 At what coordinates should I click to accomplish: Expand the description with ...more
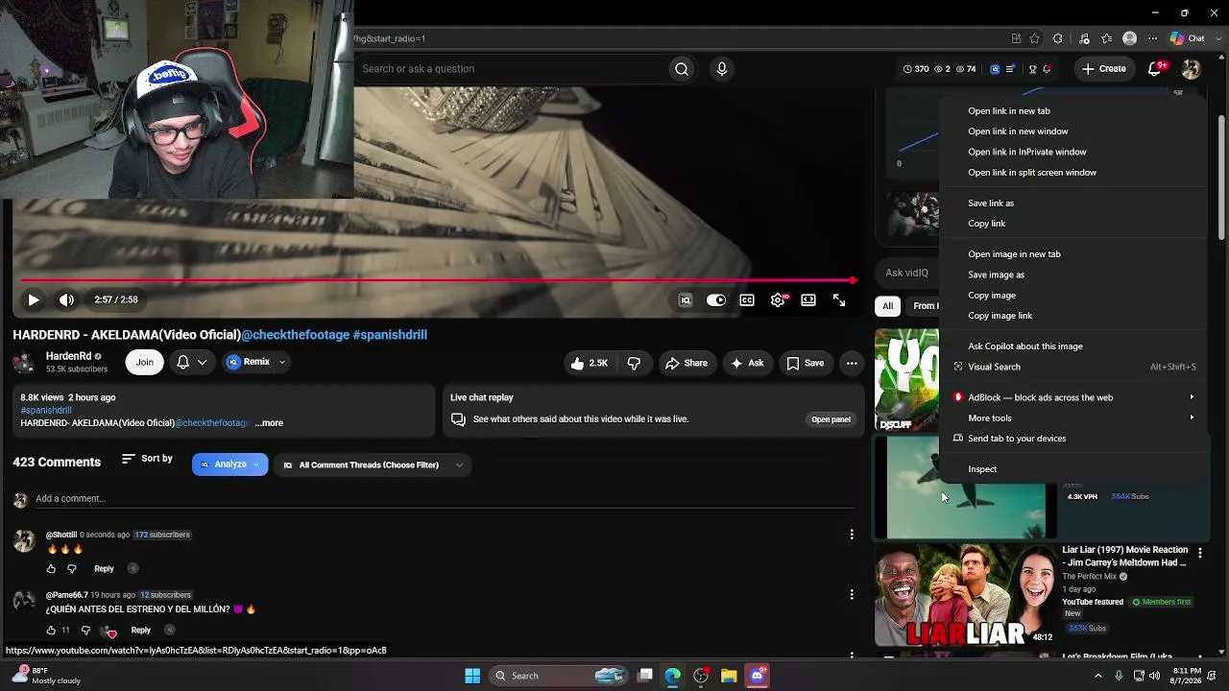point(269,423)
